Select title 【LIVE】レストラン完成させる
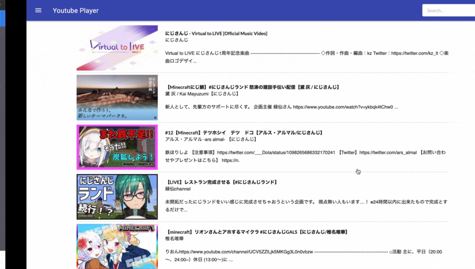 tap(221, 182)
